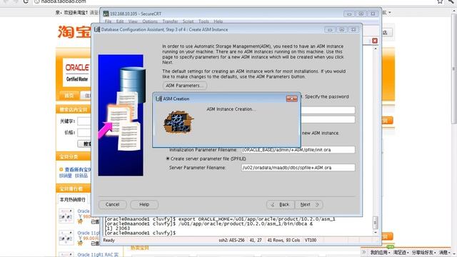Open the Oracle 11g product thumbnail priced 99.00

[x=66, y=238]
